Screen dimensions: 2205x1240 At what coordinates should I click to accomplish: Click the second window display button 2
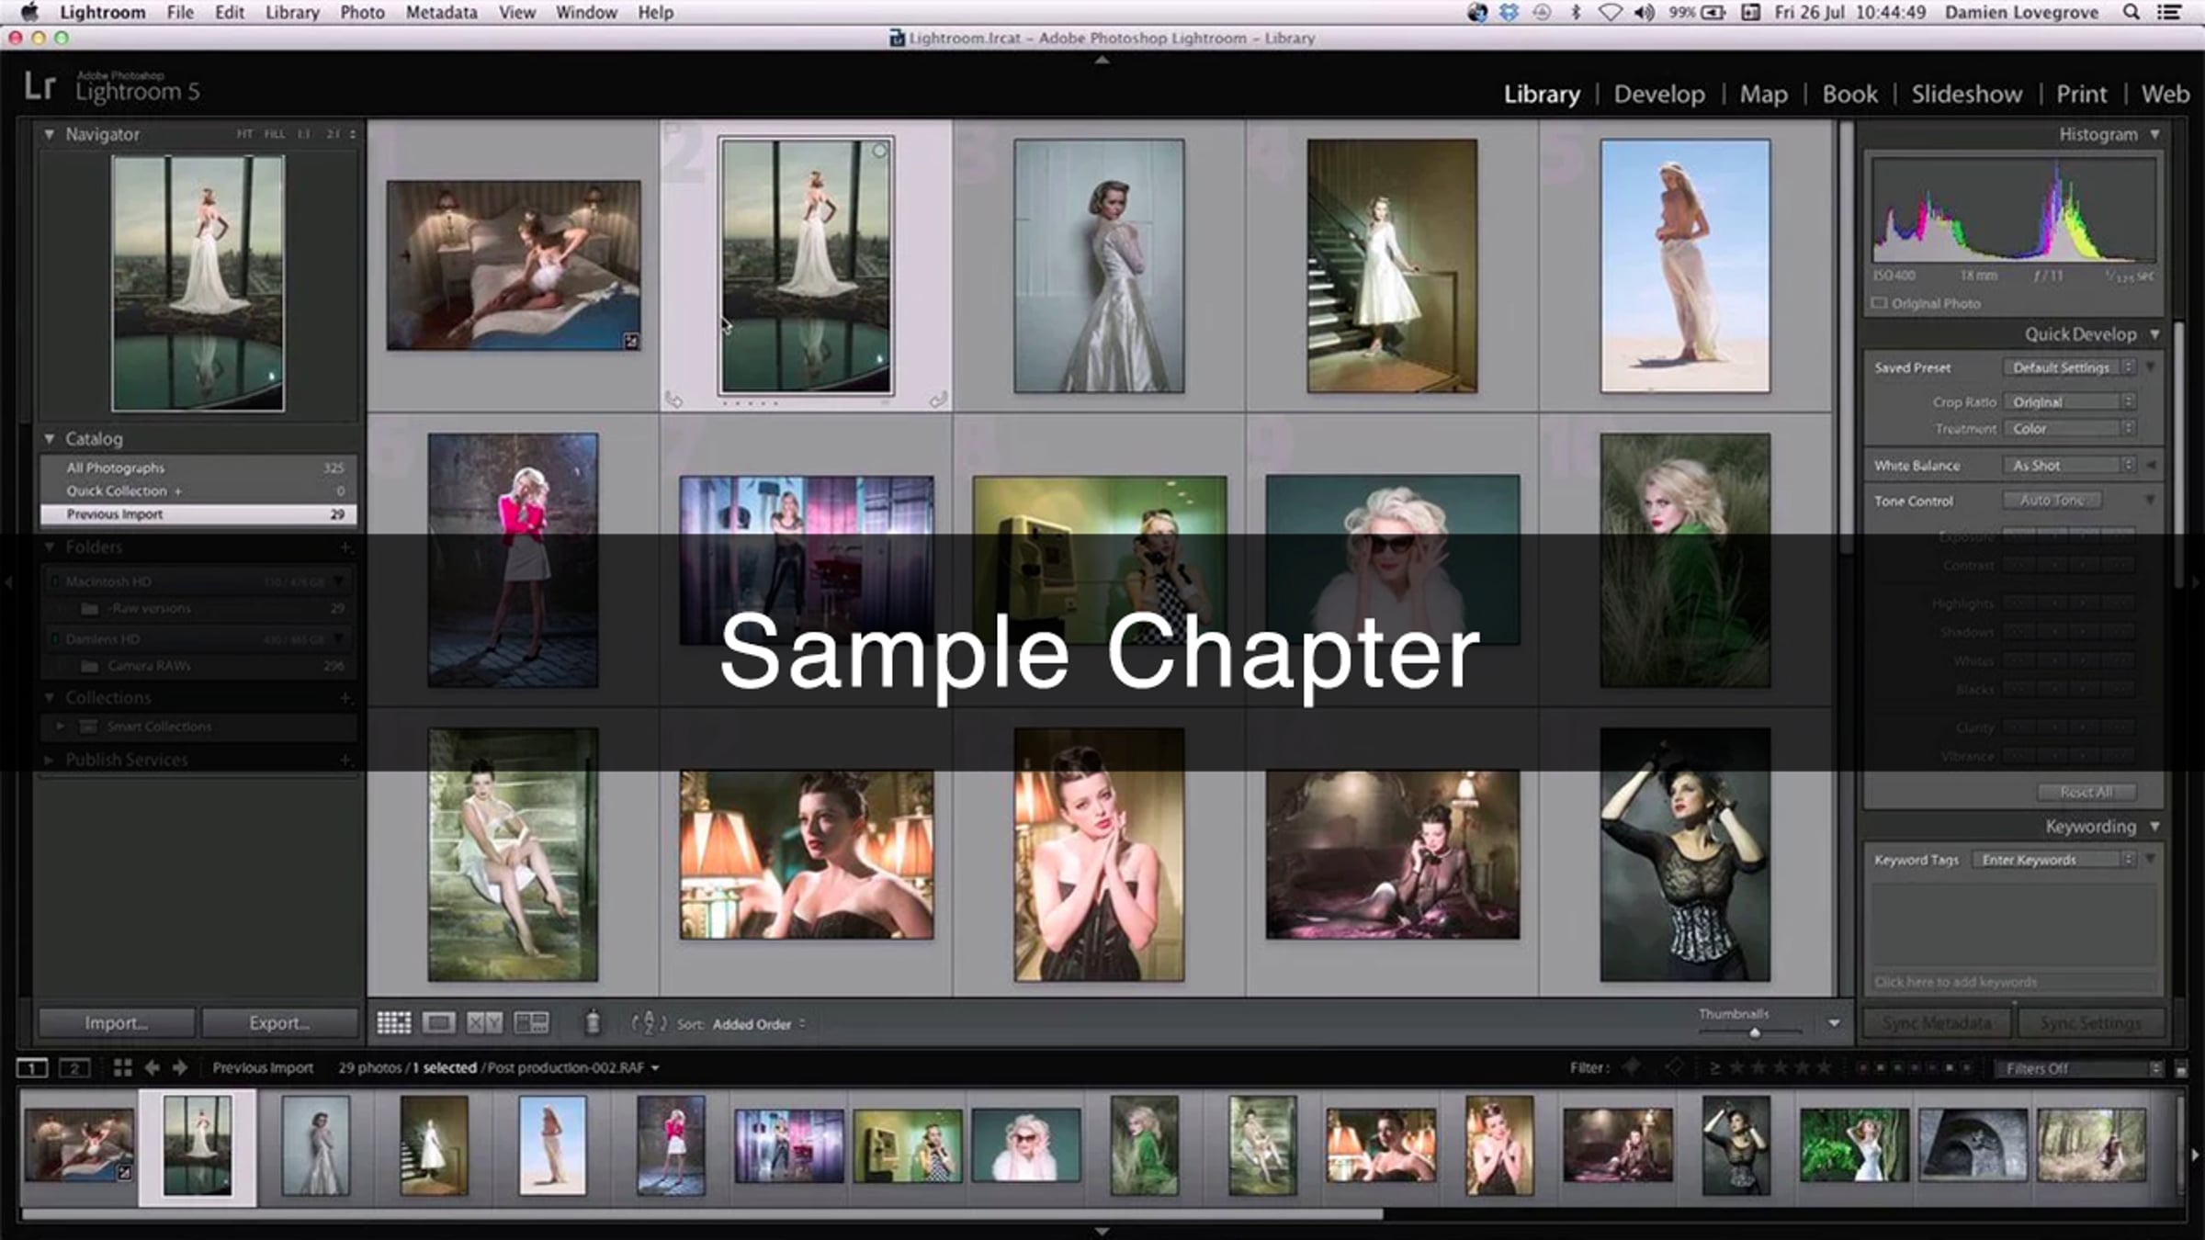(74, 1067)
